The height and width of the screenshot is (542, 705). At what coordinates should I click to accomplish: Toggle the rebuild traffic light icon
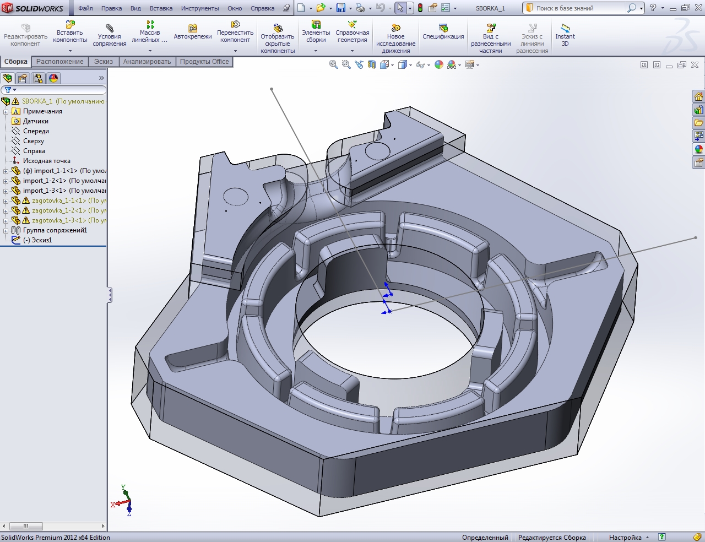tap(420, 8)
